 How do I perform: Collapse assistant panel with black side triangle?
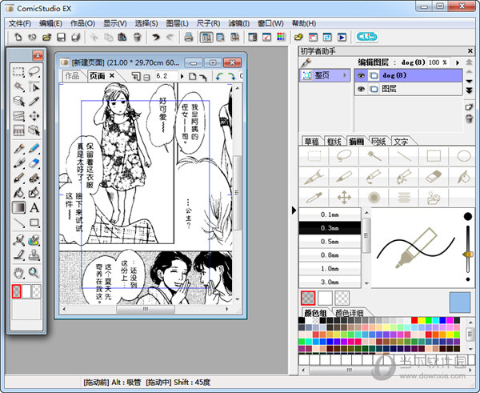click(294, 211)
